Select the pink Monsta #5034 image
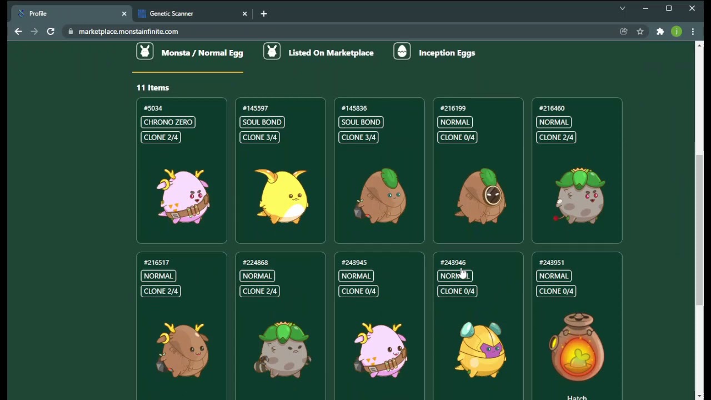This screenshot has height=400, width=711. coord(183,196)
